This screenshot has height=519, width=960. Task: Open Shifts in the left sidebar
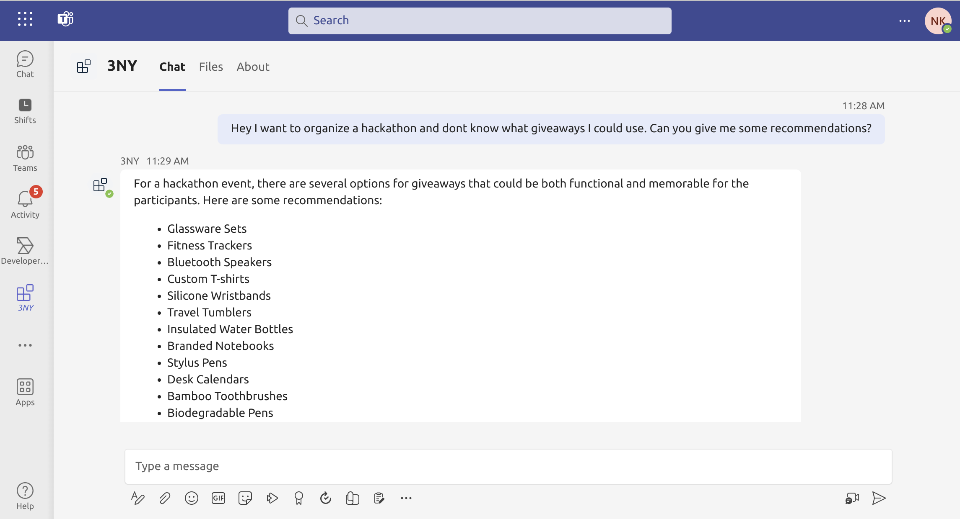[25, 111]
